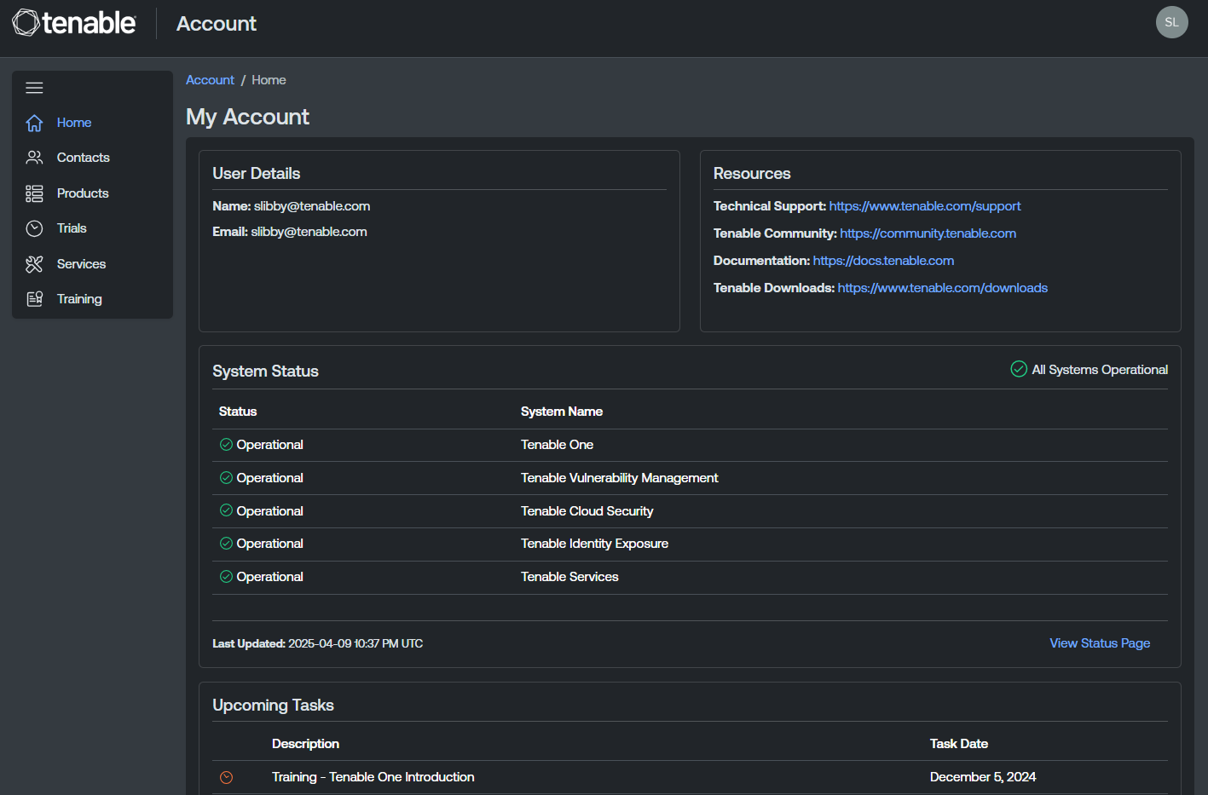Image resolution: width=1208 pixels, height=795 pixels.
Task: Open the Tenable Downloads link
Action: (x=942, y=288)
